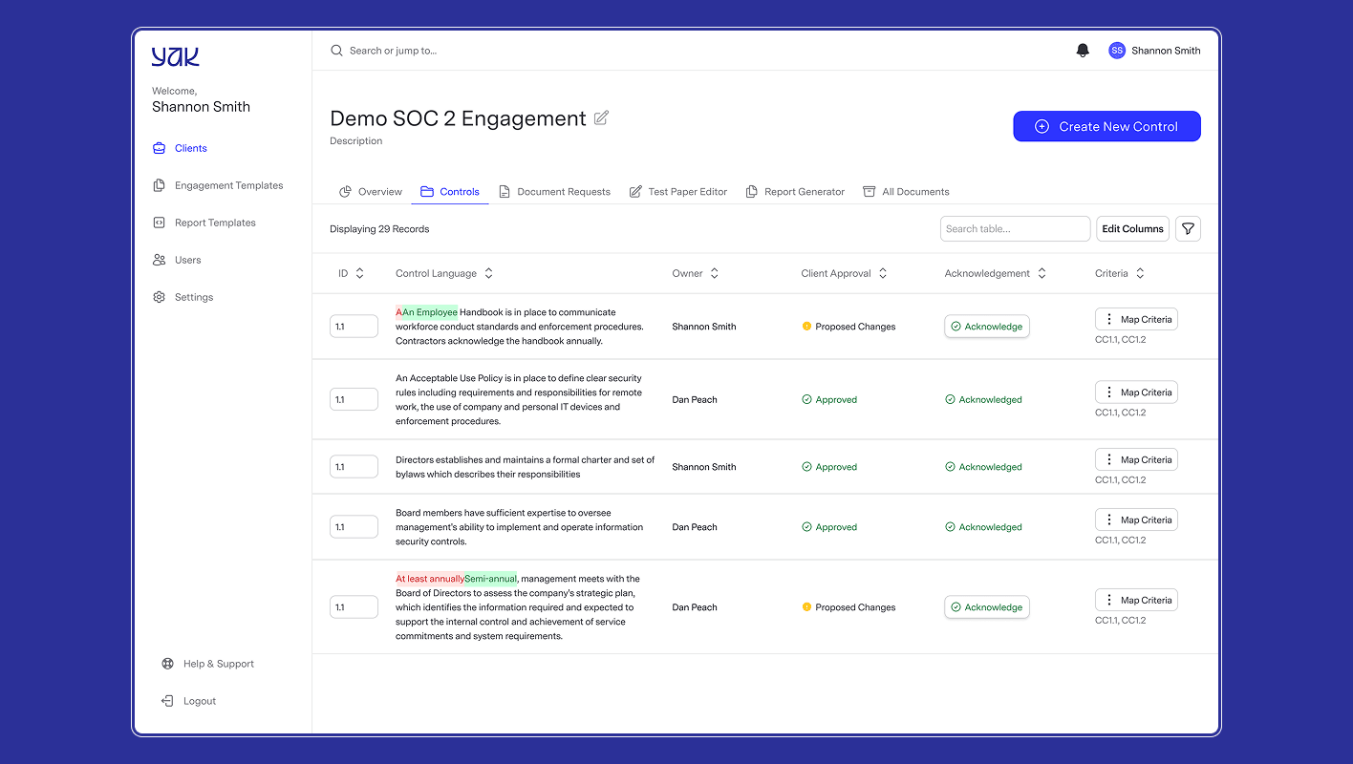The image size is (1353, 764).
Task: Click Approved check icon in Acceptable Use Policy row
Action: (x=806, y=400)
